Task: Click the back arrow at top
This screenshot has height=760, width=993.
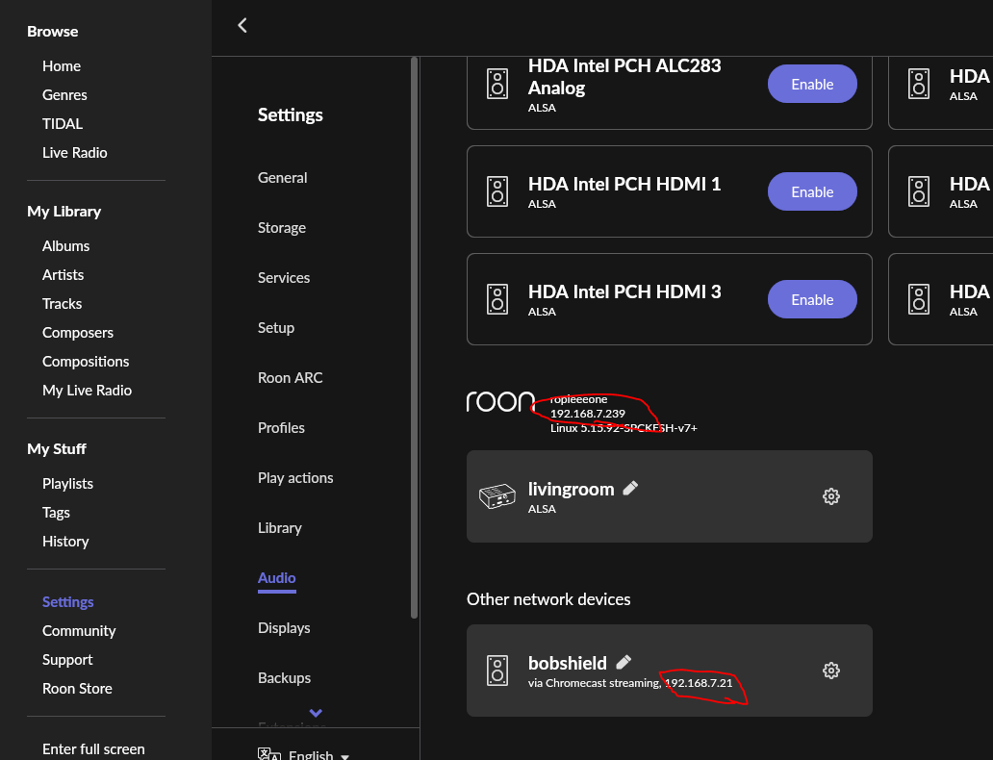Action: [x=242, y=26]
